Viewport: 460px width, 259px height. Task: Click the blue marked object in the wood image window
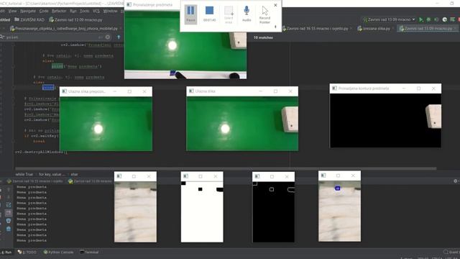[338, 188]
